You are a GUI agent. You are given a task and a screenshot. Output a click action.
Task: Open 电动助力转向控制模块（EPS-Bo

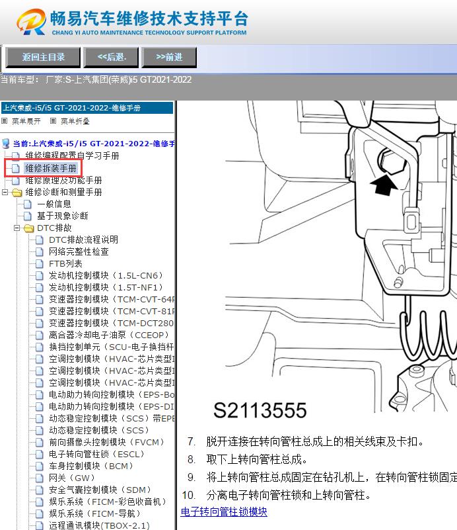(x=112, y=394)
